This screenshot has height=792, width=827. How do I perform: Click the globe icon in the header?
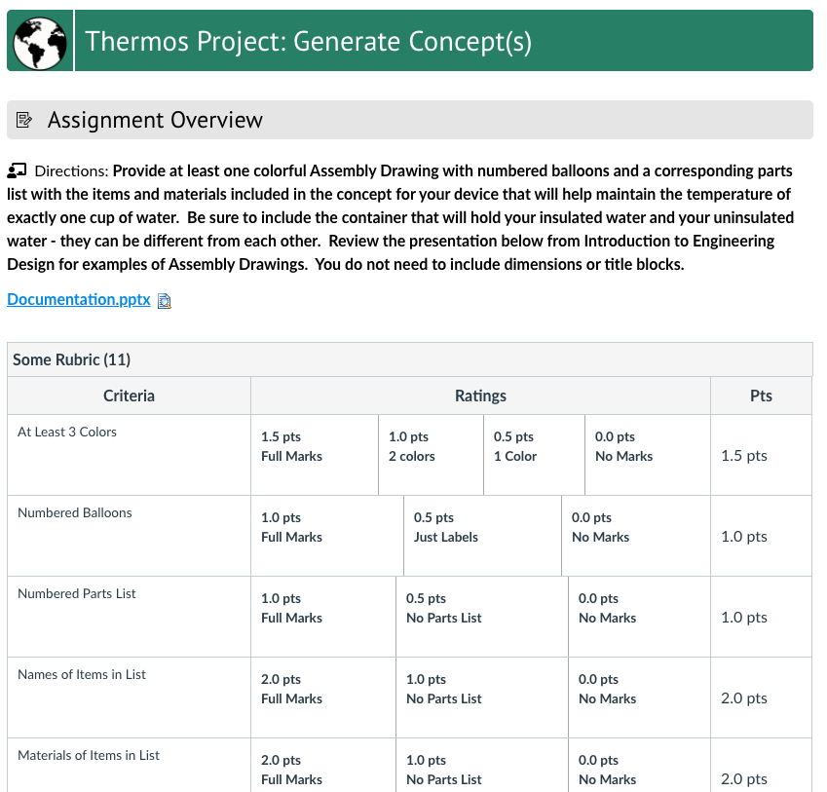coord(39,40)
